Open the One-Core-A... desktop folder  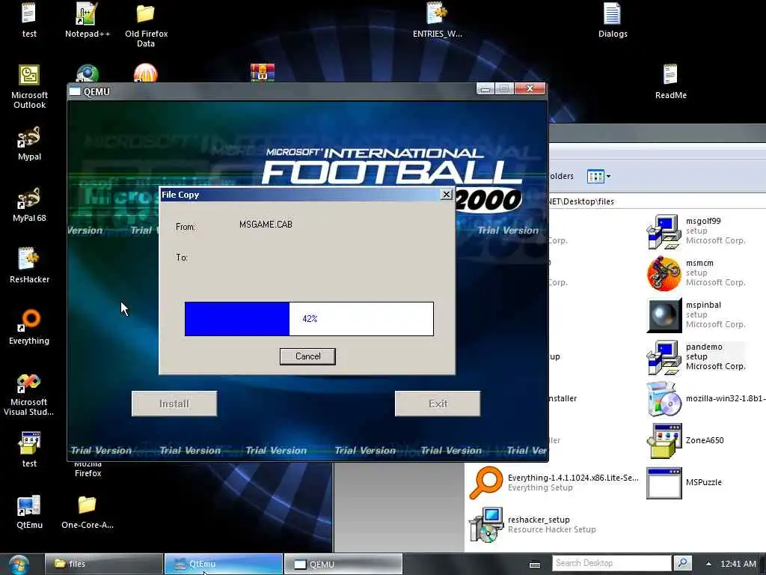[87, 511]
